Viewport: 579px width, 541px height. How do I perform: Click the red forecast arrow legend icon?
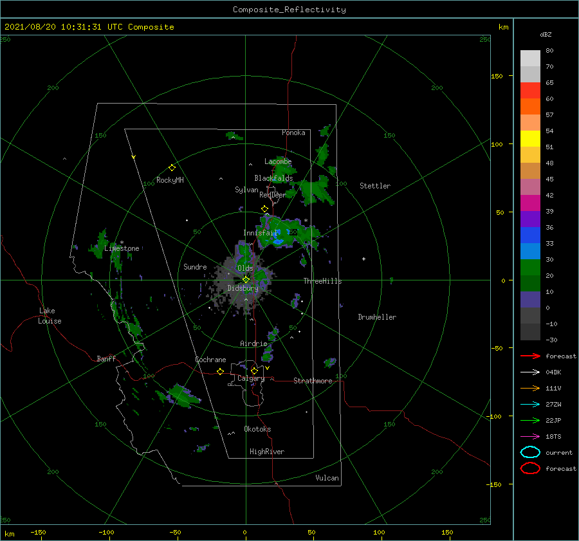click(530, 356)
